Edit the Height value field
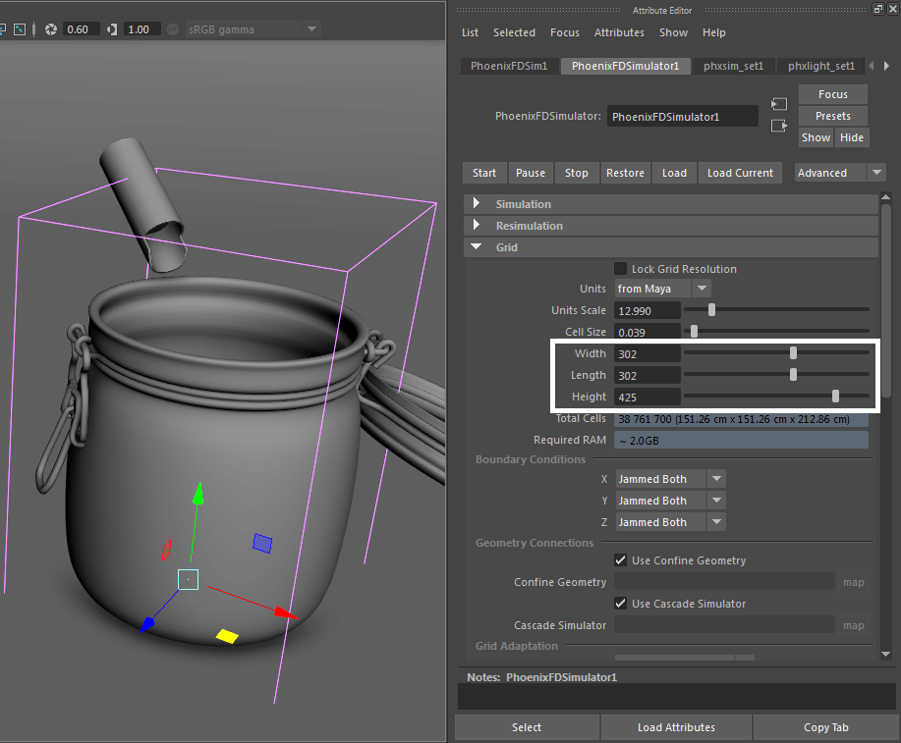This screenshot has height=743, width=901. pos(648,398)
